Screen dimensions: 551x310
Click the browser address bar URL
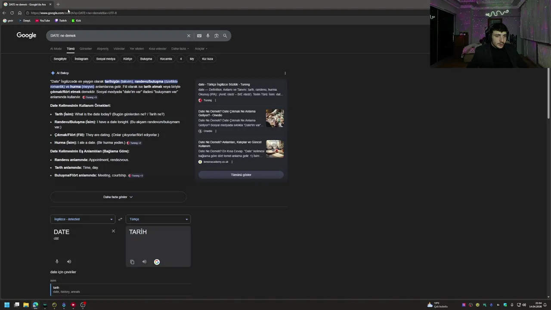point(74,13)
